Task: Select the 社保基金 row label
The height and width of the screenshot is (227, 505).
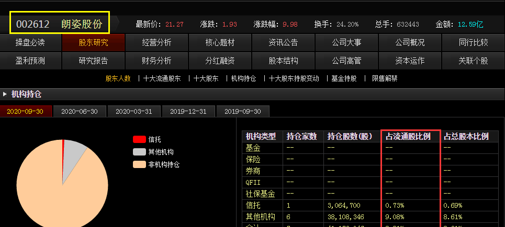Action: (x=260, y=194)
